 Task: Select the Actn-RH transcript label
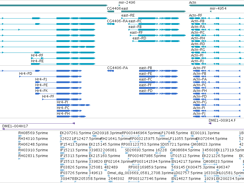(198, 38)
